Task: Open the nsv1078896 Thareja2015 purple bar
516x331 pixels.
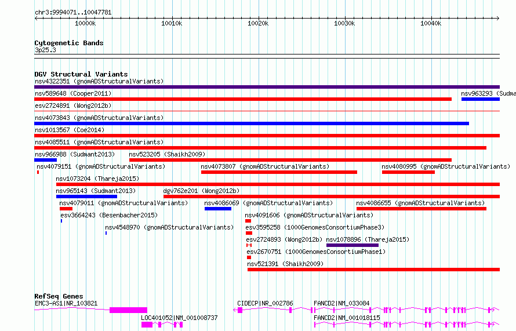Action: coord(353,245)
